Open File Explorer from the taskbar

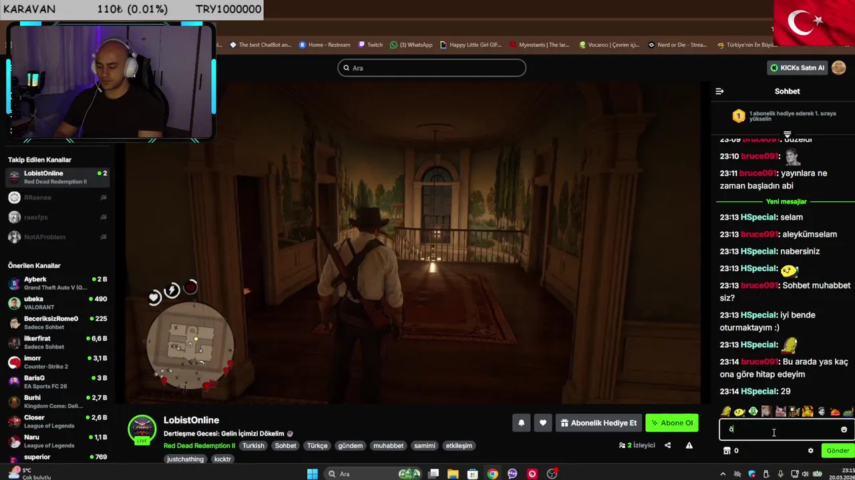tap(453, 474)
